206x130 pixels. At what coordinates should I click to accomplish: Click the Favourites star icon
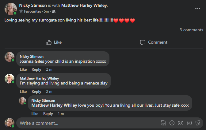click(x=21, y=11)
